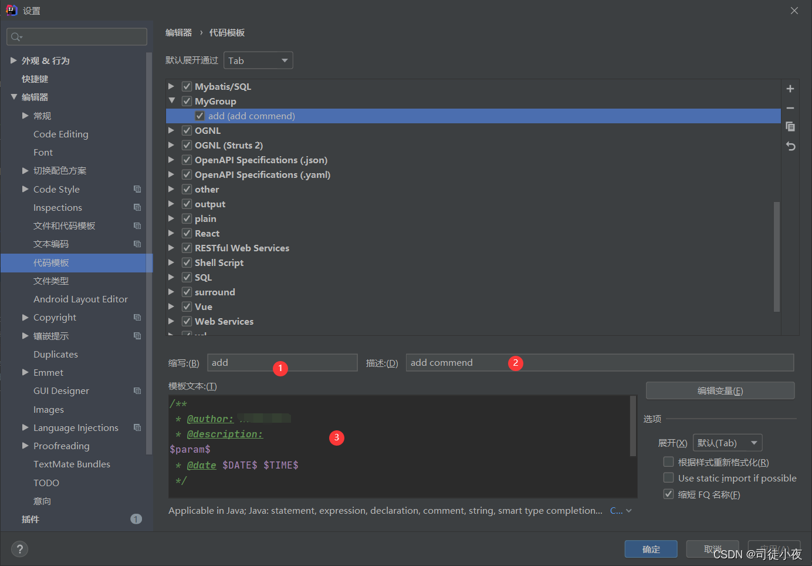This screenshot has height=566, width=812.
Task: Select Code Editing in settings tree
Action: pos(61,134)
